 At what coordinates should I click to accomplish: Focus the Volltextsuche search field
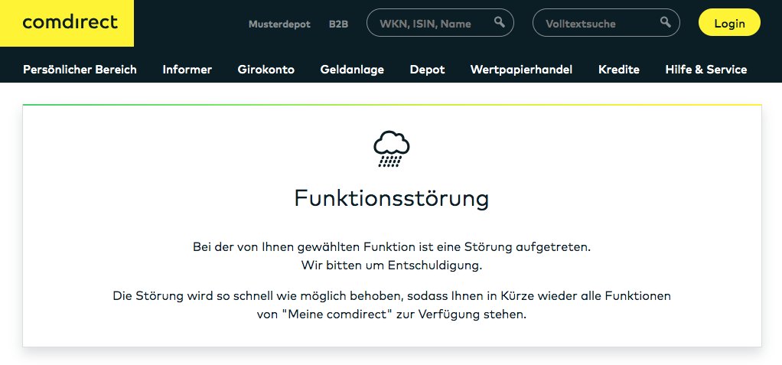click(606, 23)
